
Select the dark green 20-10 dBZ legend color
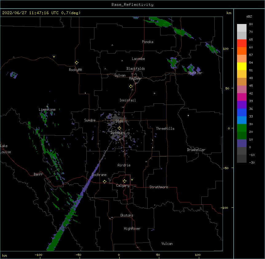pyautogui.click(x=242, y=136)
